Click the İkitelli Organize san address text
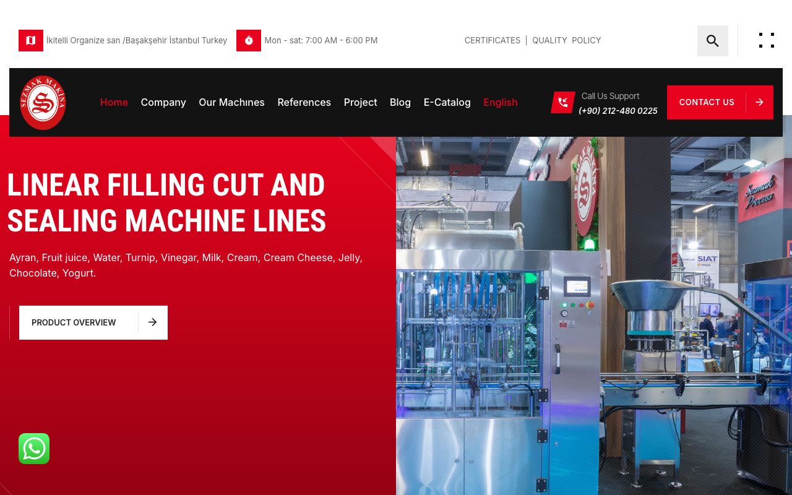Screen dimensions: 792x495 (x=137, y=40)
